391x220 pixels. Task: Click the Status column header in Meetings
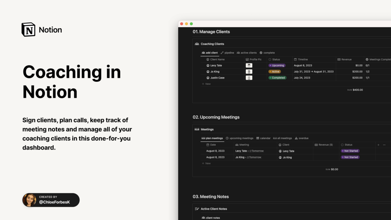point(346,145)
